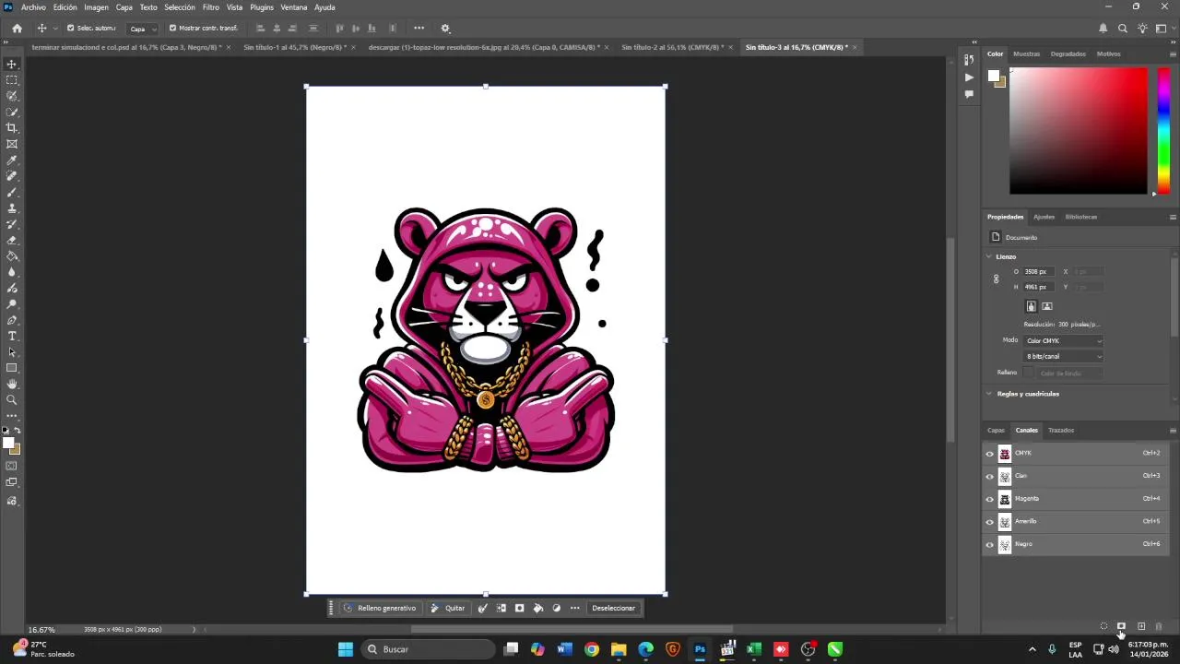Hide the CMYK composite channel
The height and width of the screenshot is (664, 1180).
(990, 454)
